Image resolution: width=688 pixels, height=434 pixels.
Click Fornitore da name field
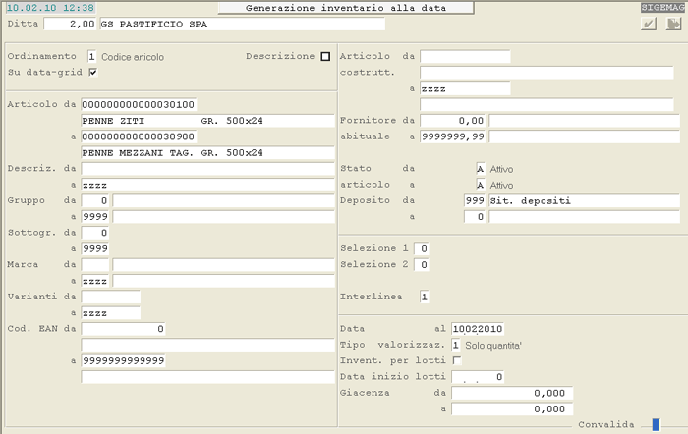585,121
